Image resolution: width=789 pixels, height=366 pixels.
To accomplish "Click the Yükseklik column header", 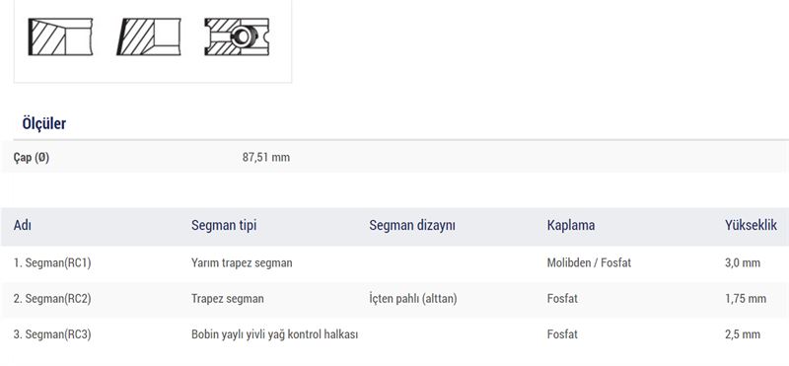I will [x=751, y=225].
